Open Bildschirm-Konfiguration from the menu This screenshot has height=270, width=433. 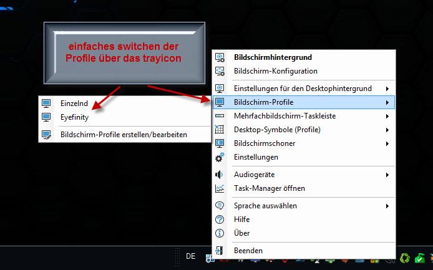click(304, 71)
